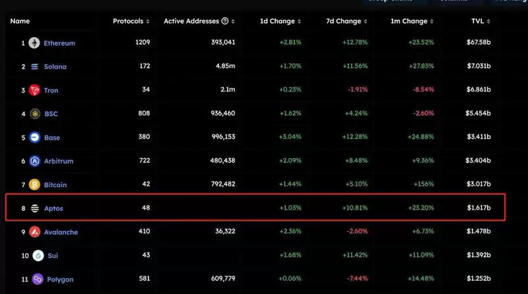
Task: Open the Polygon chain link
Action: (x=60, y=279)
